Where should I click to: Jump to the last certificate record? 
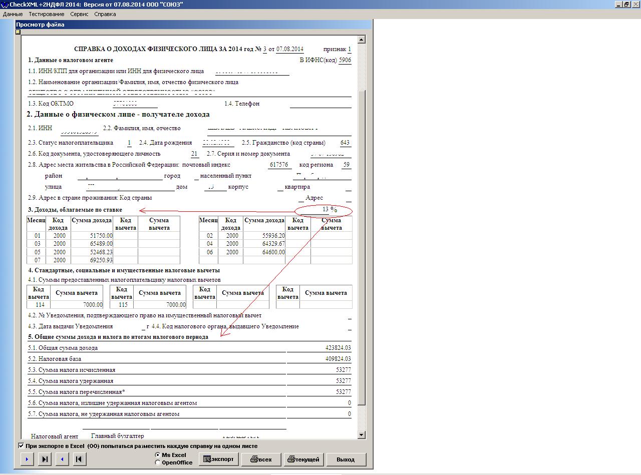pyautogui.click(x=45, y=459)
